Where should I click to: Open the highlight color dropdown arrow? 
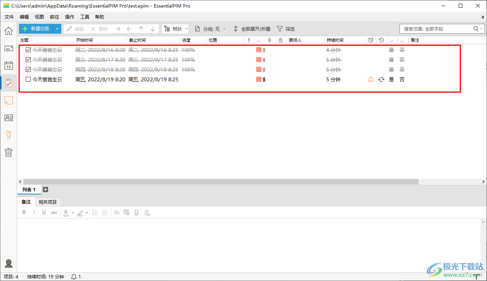click(87, 213)
